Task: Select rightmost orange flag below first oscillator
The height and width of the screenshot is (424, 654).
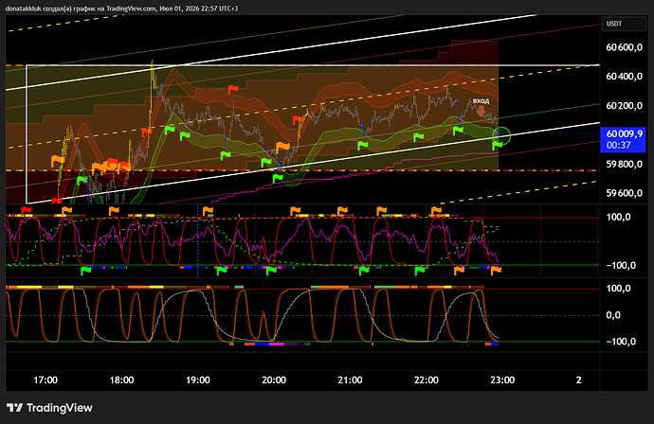Action: coord(497,271)
